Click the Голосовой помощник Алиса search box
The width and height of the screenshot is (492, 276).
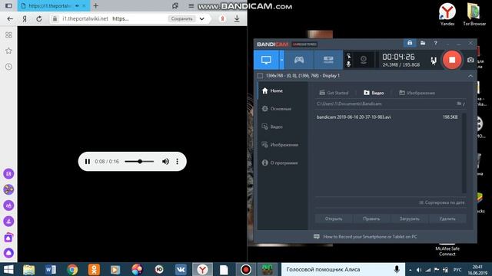coord(344,269)
